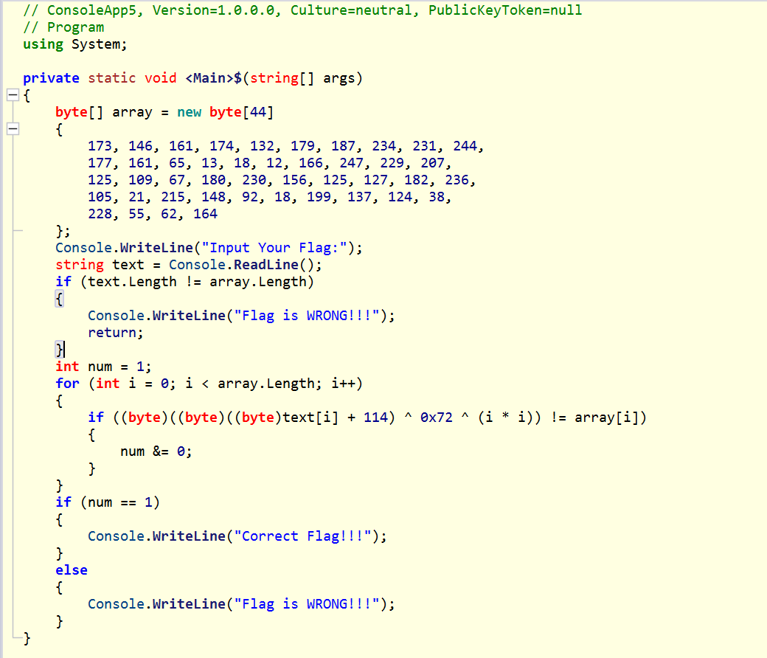This screenshot has width=767, height=658.
Task: Click the 0x72 hex constant
Action: [436, 418]
